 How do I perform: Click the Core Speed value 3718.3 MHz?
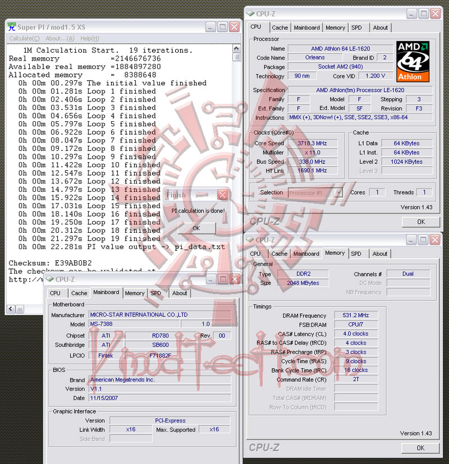click(x=312, y=144)
